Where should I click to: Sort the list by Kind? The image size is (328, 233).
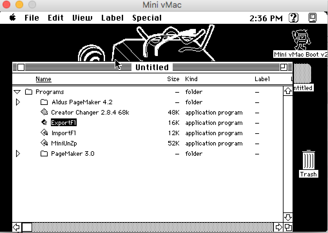tap(191, 79)
